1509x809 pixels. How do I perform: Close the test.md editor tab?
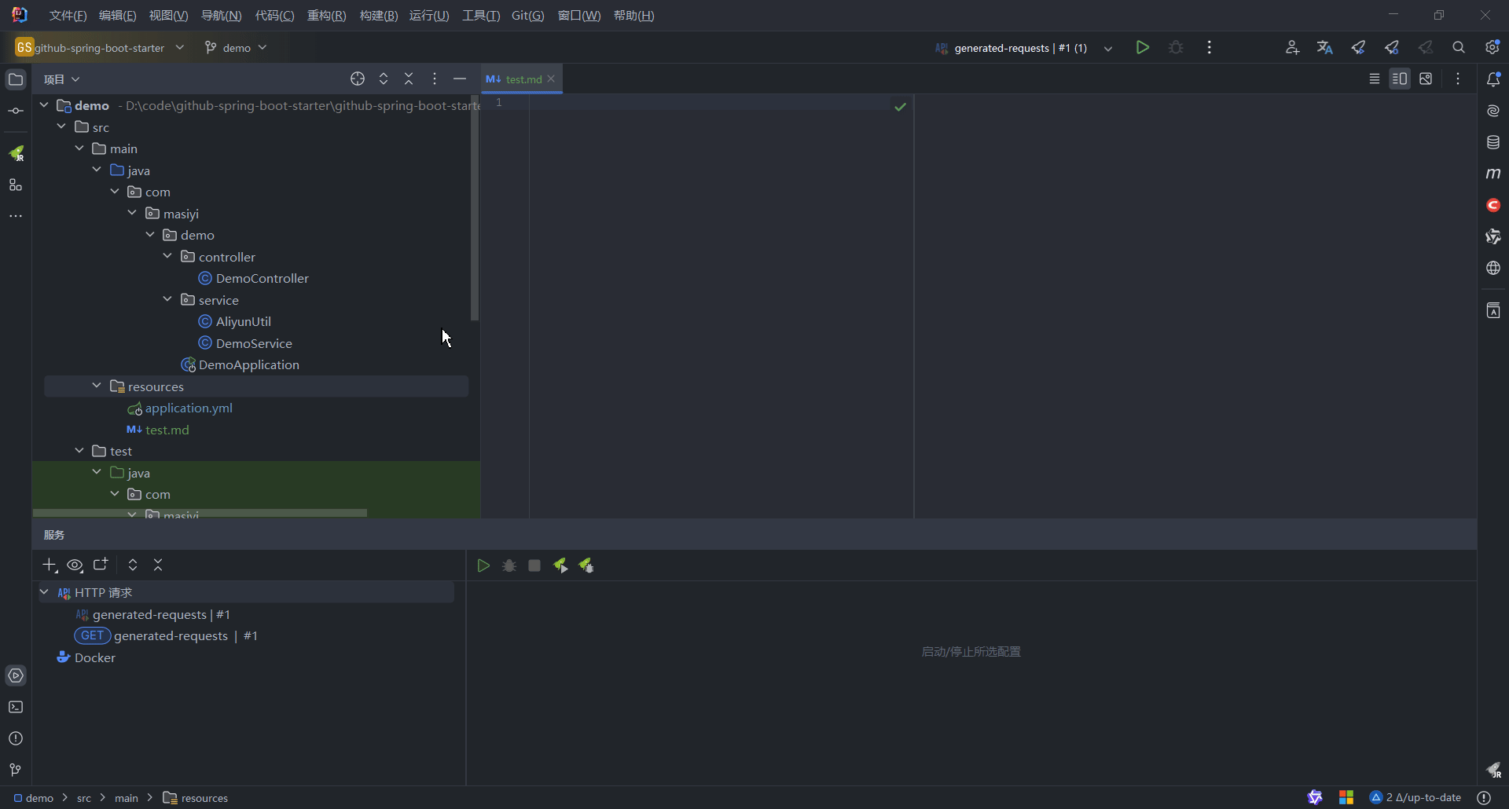coord(551,79)
